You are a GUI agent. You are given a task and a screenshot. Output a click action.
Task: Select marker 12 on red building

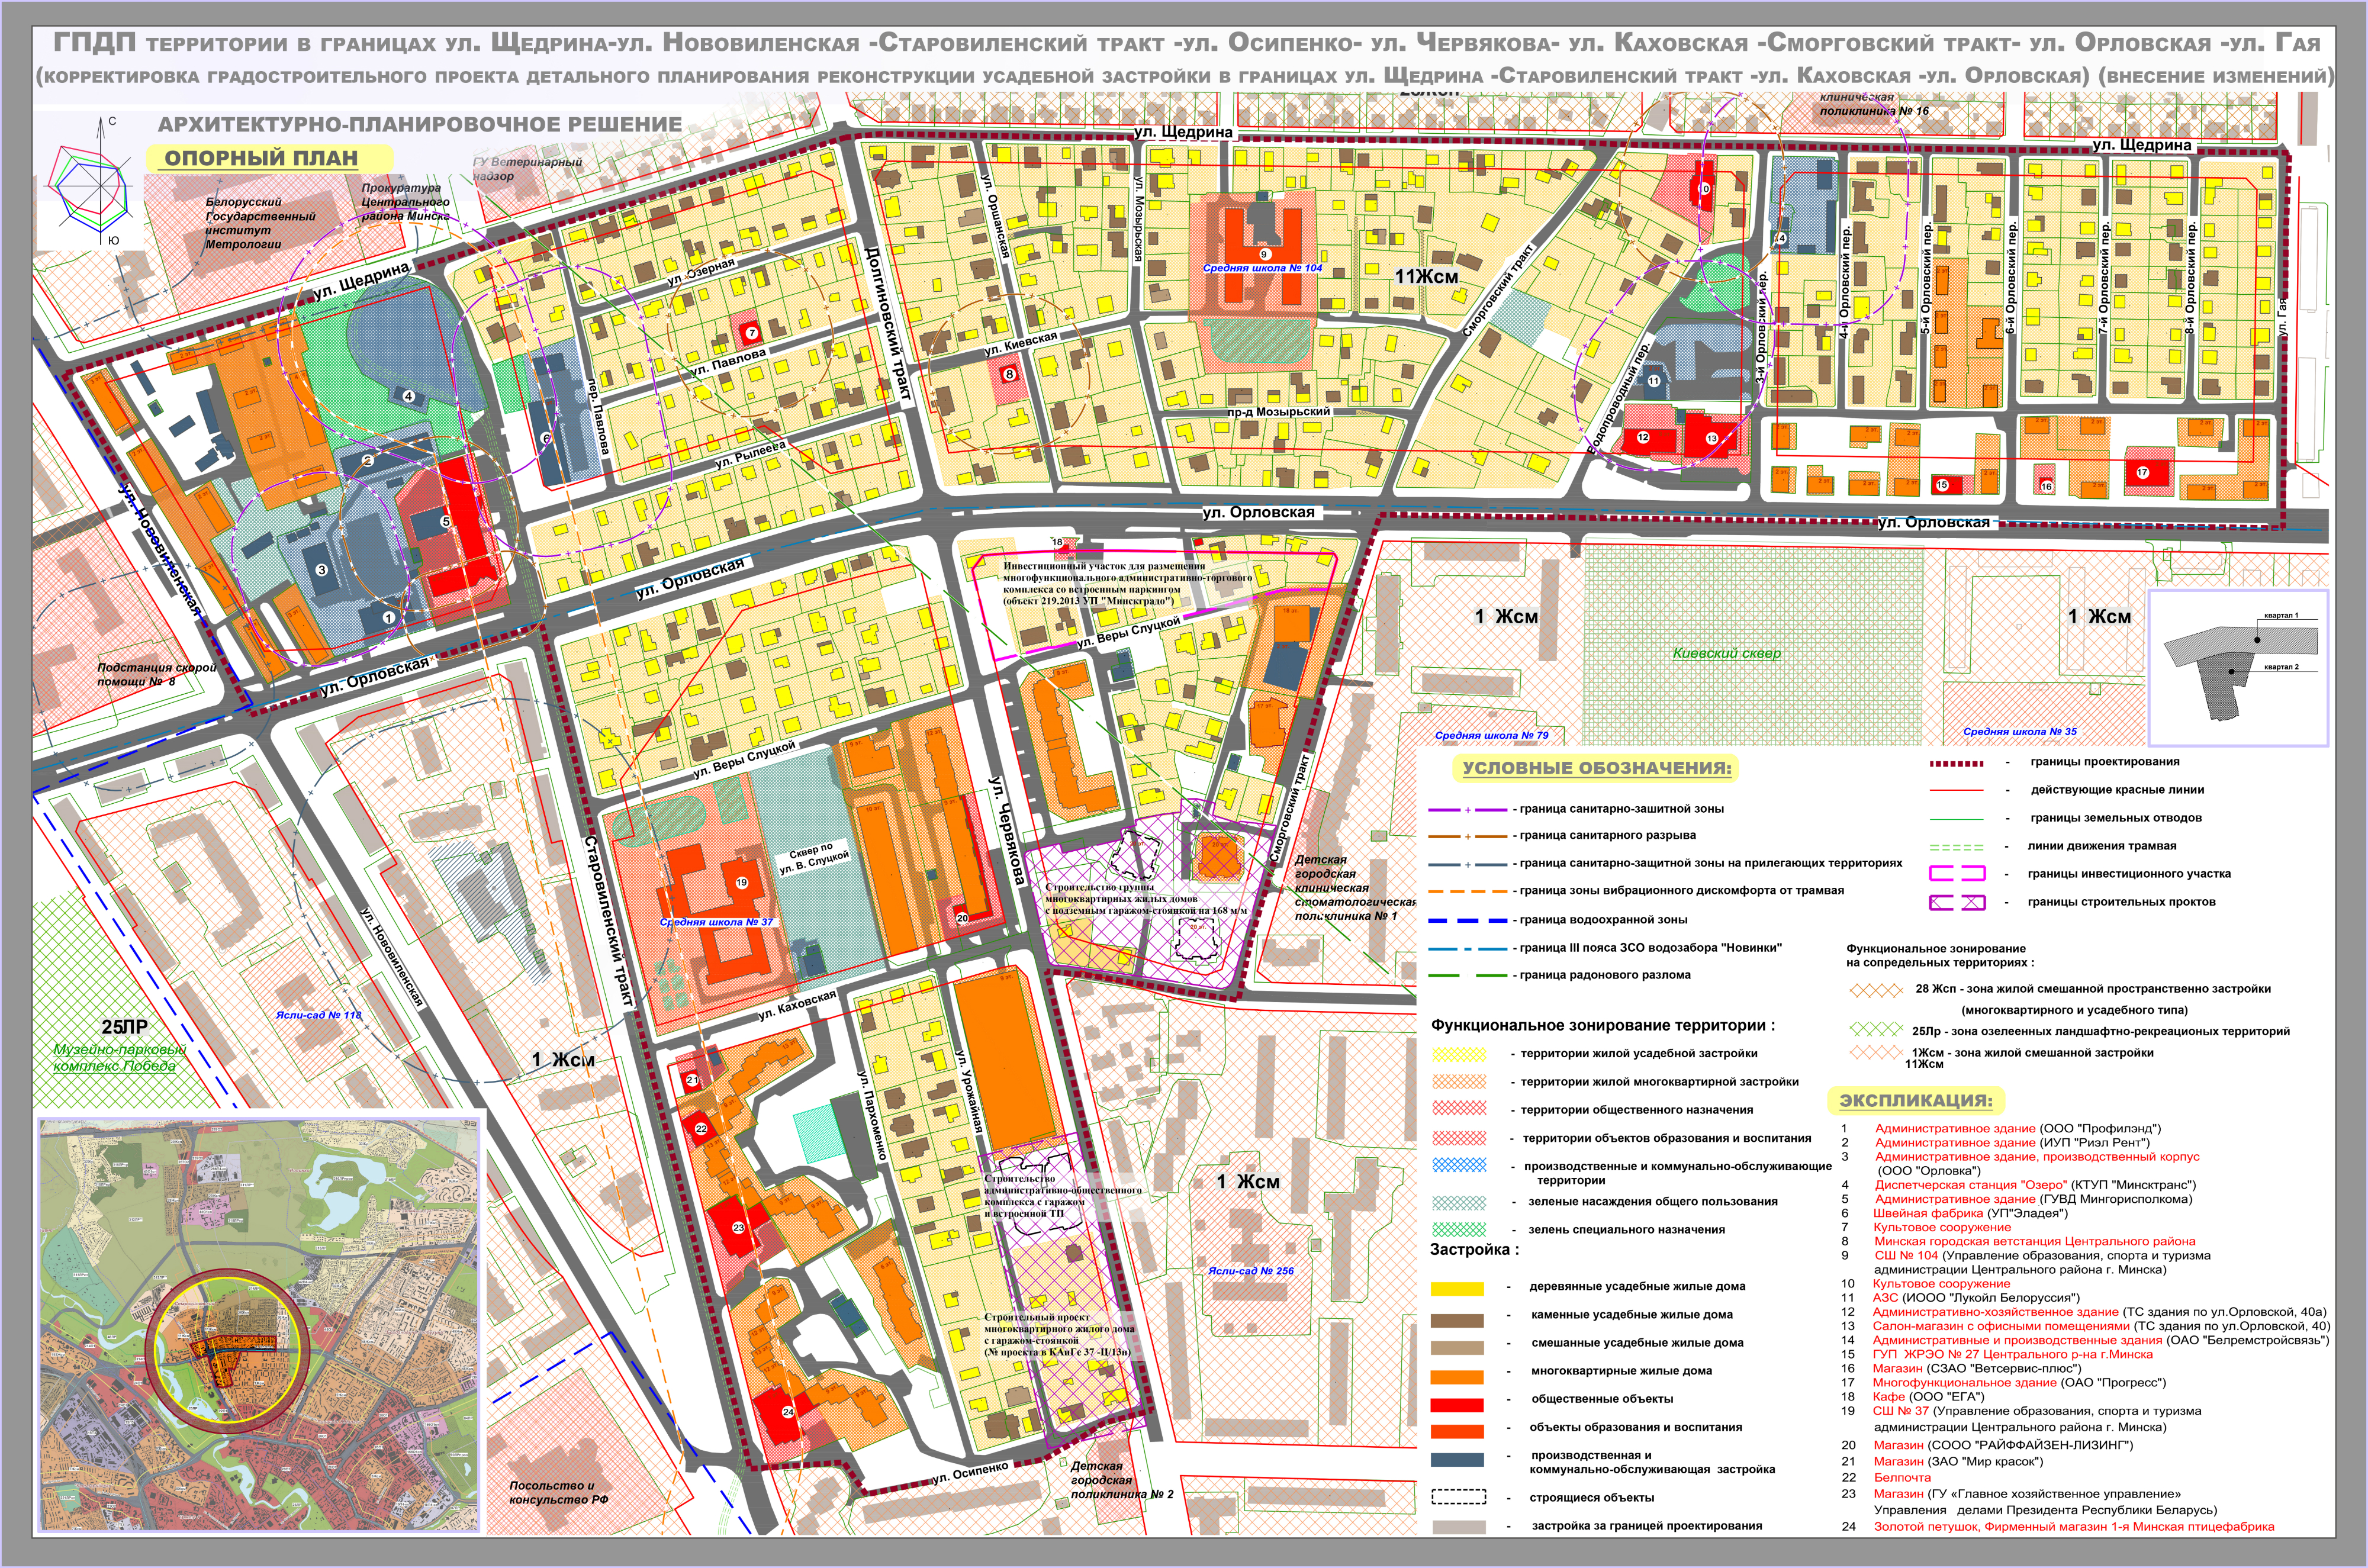click(x=1643, y=437)
